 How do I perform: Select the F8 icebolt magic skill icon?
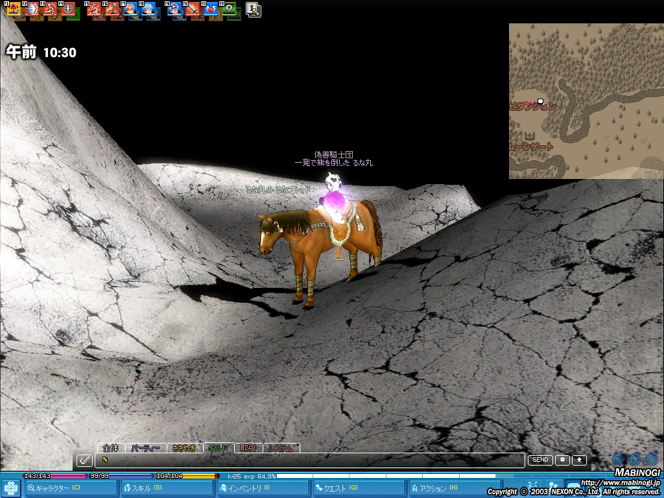148,10
